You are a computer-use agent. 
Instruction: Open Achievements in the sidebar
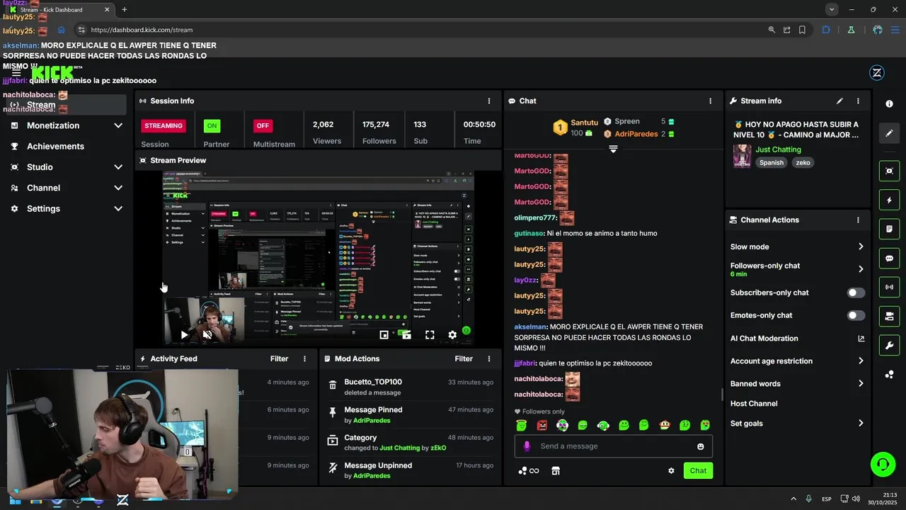(55, 146)
